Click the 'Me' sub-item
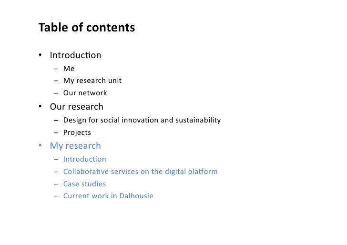This screenshot has width=347, height=245. tap(69, 69)
